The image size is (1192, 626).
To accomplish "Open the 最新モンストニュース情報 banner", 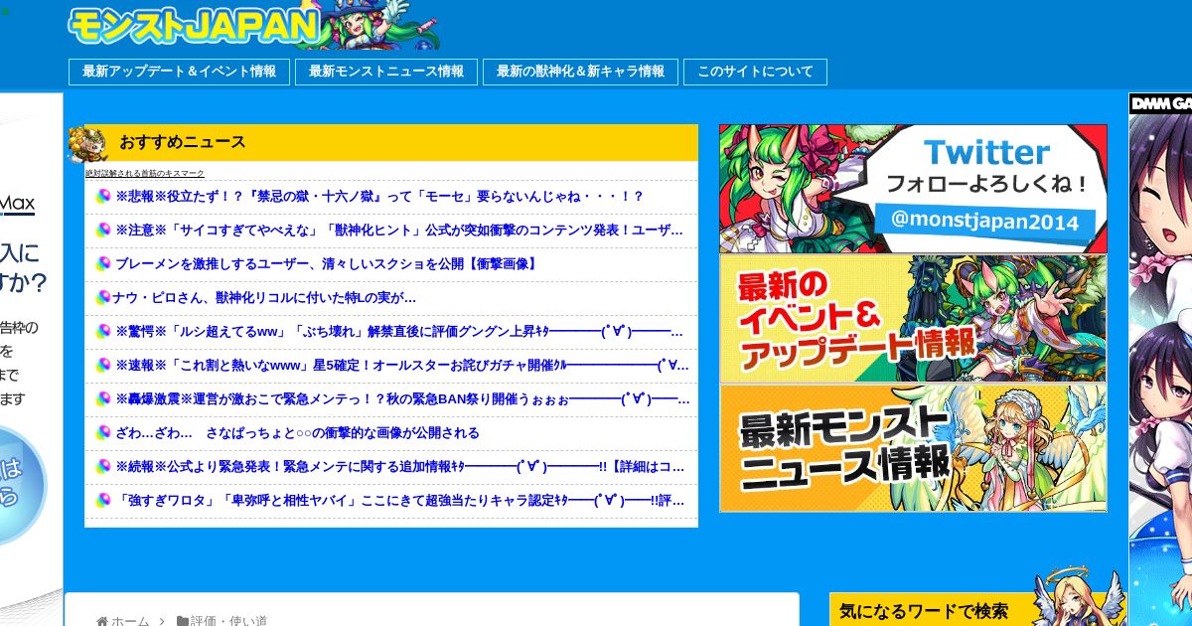I will coord(913,448).
